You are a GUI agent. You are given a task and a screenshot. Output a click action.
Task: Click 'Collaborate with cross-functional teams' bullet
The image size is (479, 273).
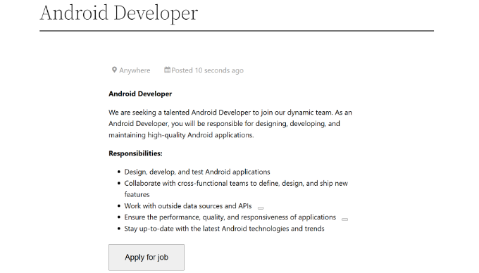tap(236, 189)
